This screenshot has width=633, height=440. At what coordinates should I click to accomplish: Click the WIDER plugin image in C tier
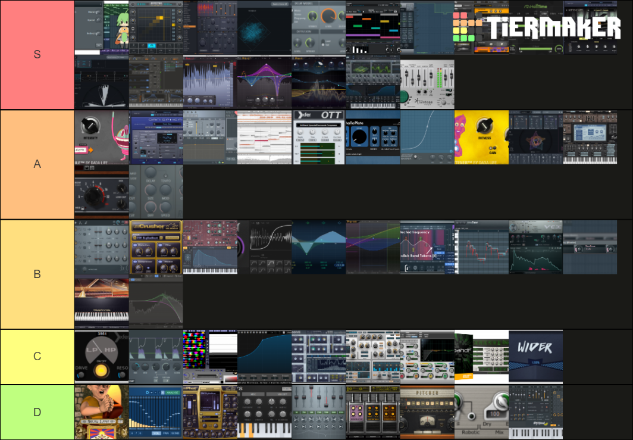tap(535, 356)
